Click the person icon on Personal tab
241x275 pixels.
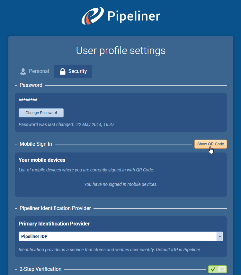pos(23,71)
